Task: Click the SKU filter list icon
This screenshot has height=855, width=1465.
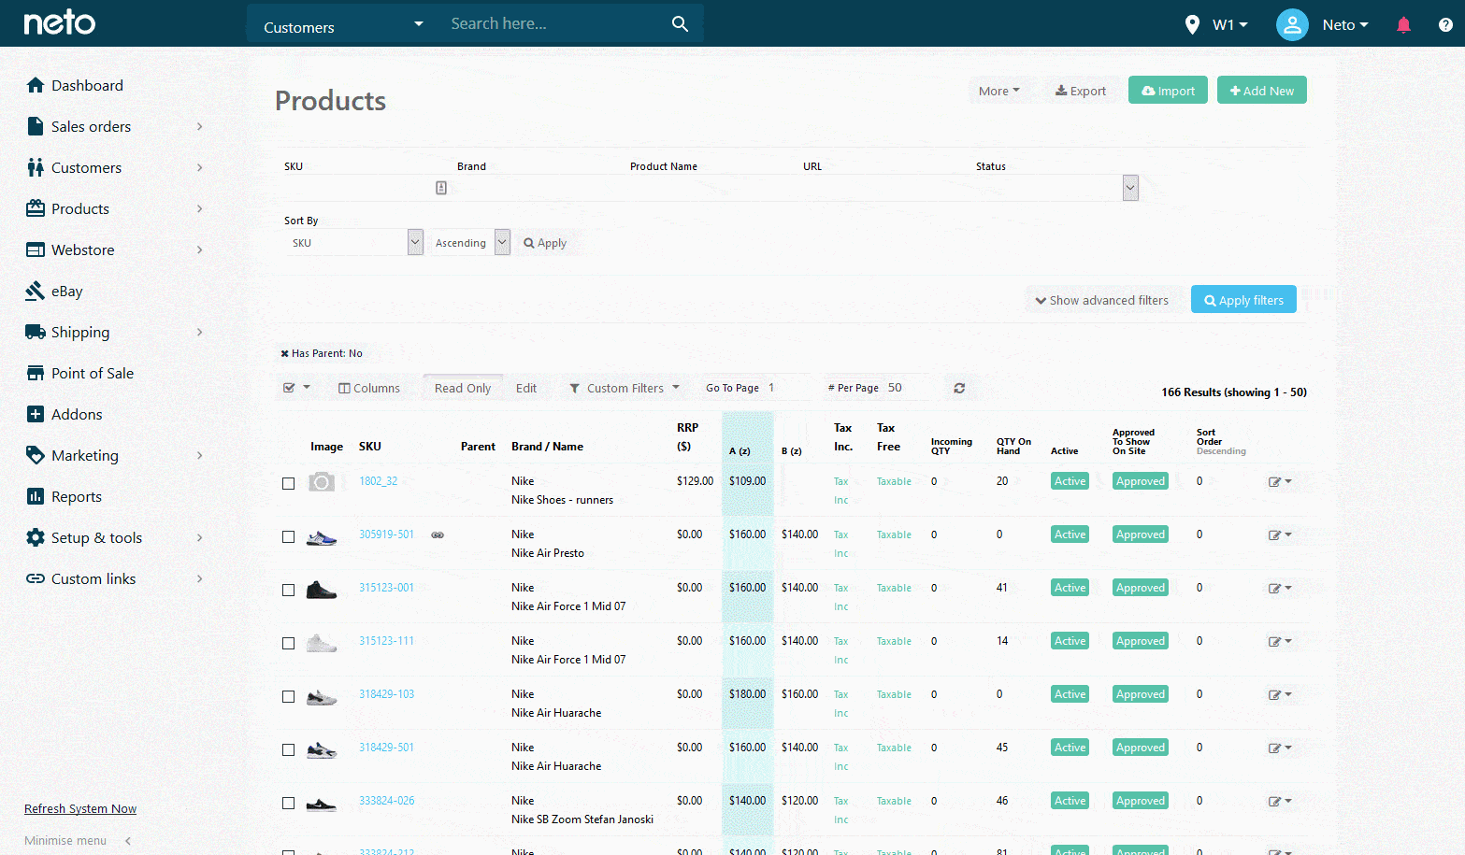Action: click(x=441, y=188)
